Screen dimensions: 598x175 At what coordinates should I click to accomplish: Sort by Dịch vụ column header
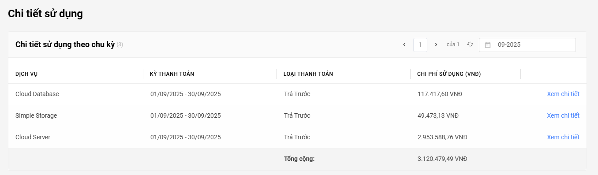pos(26,74)
